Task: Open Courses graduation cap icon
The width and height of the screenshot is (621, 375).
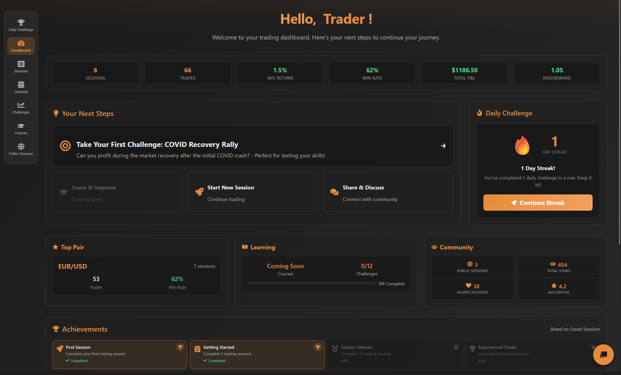Action: pyautogui.click(x=21, y=126)
